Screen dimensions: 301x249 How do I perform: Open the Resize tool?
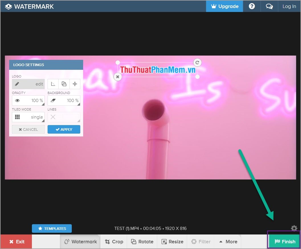click(x=172, y=241)
